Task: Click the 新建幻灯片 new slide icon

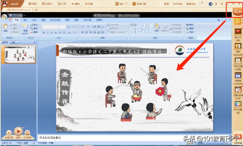Action: click(25, 26)
